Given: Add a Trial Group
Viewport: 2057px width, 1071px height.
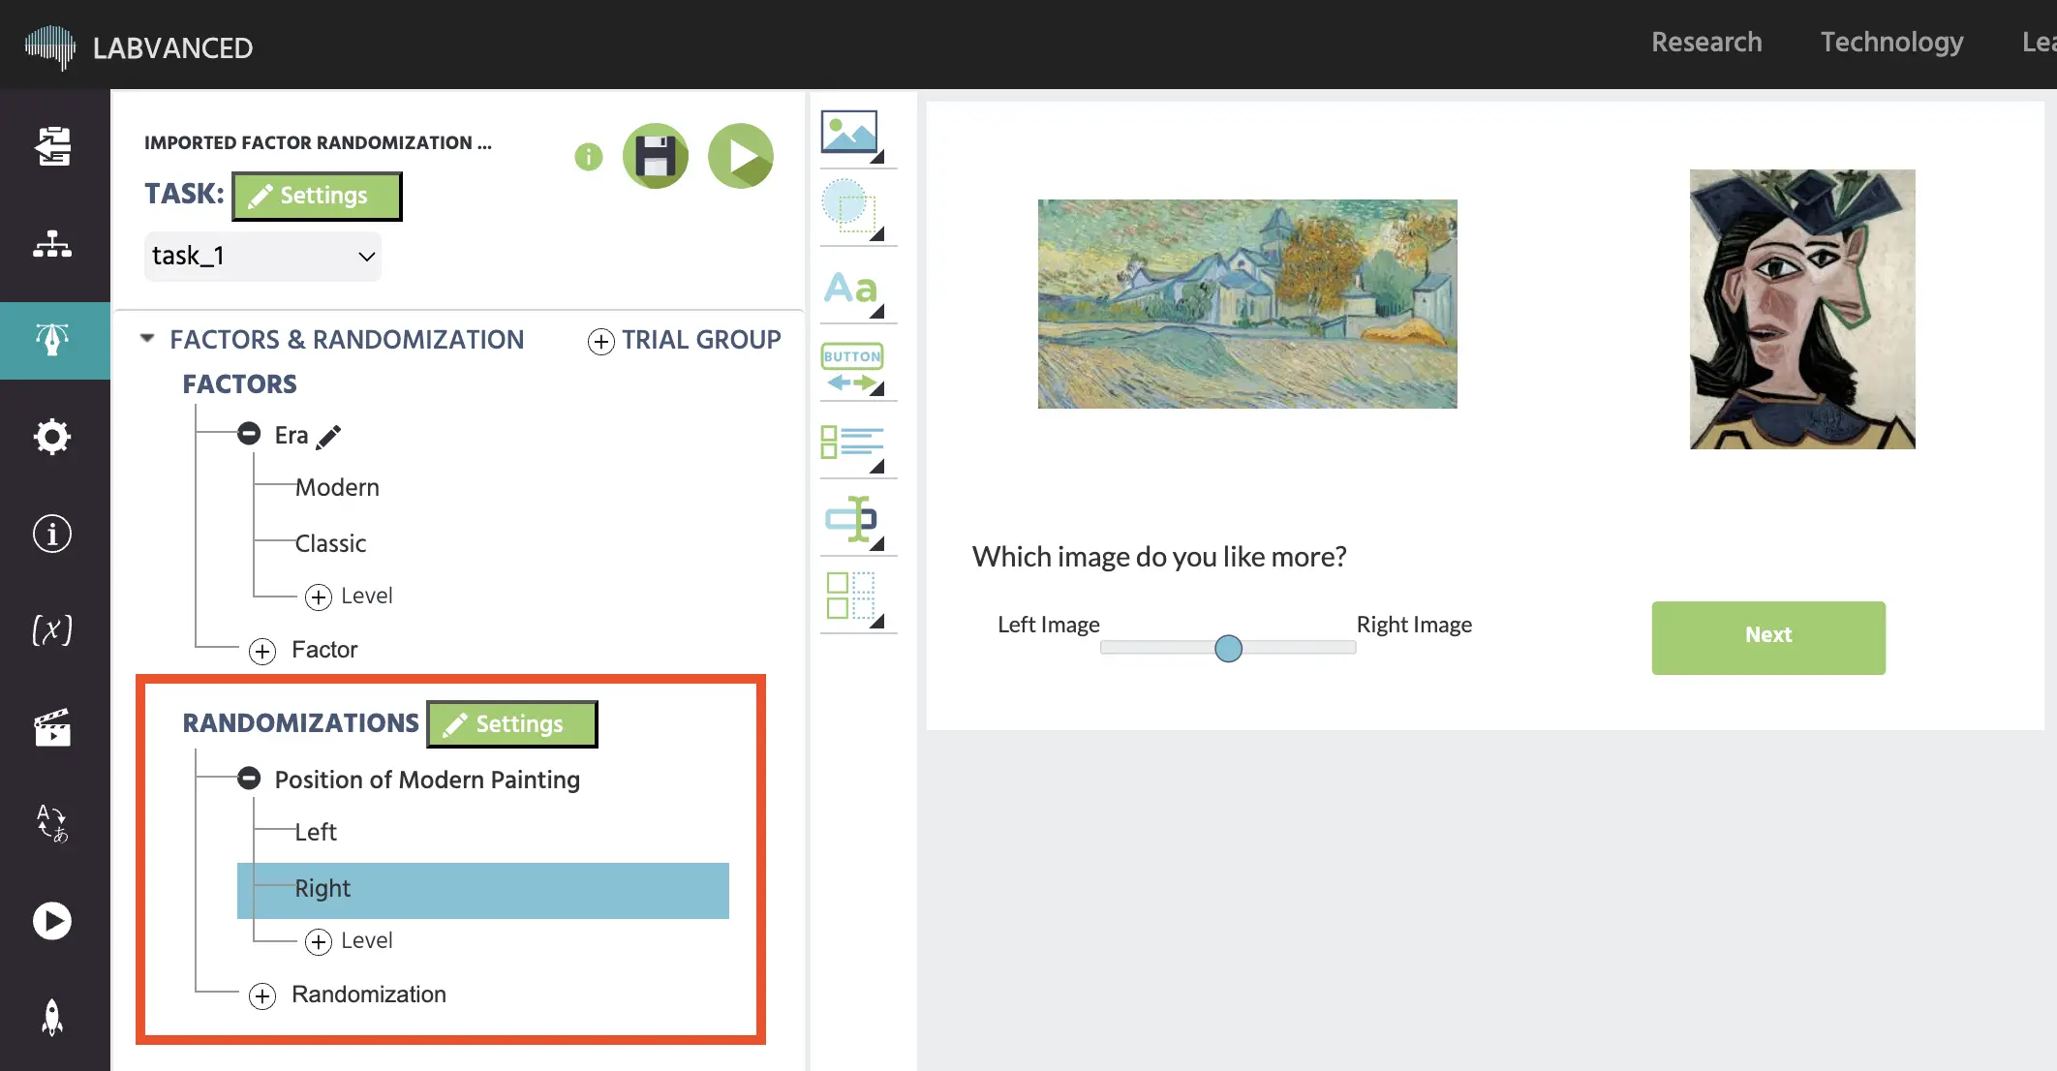Looking at the screenshot, I should tap(684, 340).
